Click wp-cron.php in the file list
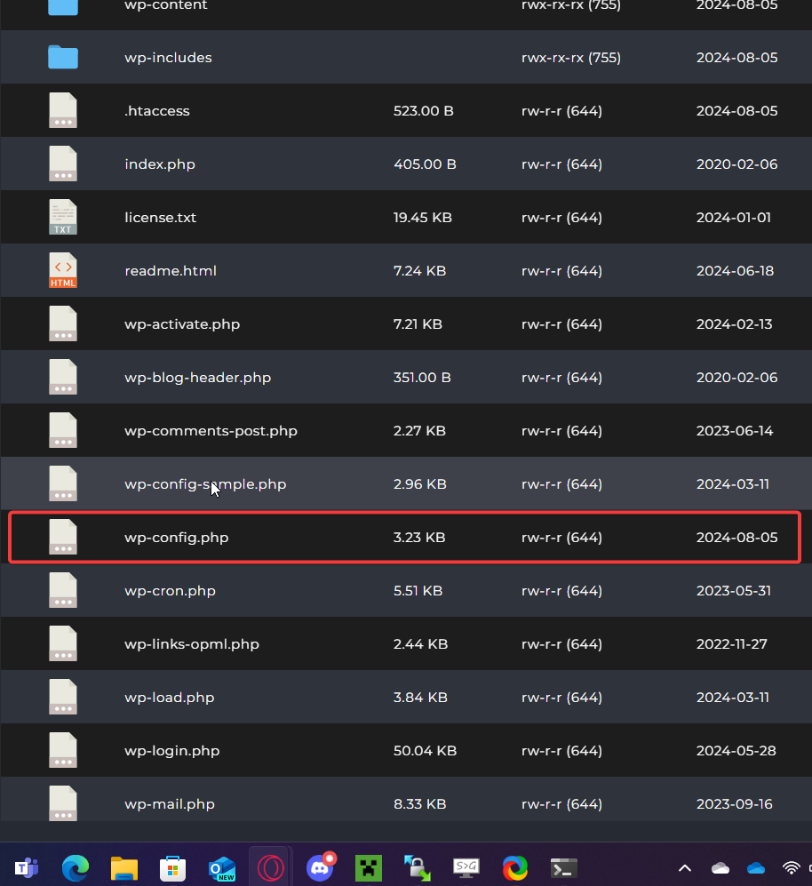This screenshot has width=812, height=886. pyautogui.click(x=170, y=591)
